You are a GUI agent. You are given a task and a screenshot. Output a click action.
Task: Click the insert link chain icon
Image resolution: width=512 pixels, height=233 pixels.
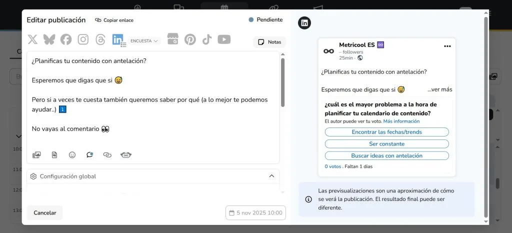click(x=107, y=155)
